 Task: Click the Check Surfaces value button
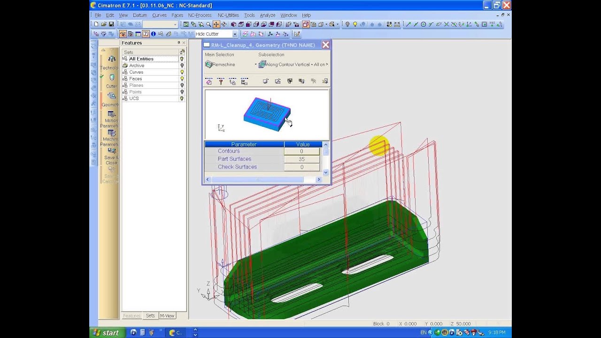[x=301, y=167]
